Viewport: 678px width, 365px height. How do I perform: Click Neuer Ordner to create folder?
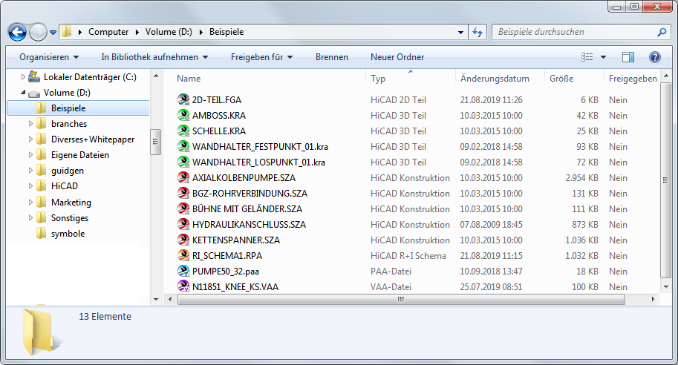tap(397, 57)
